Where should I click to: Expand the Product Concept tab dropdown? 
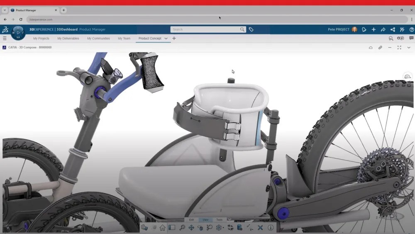click(x=166, y=38)
